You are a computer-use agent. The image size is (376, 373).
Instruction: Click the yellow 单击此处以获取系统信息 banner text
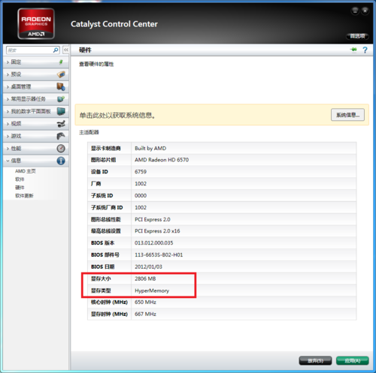coord(117,116)
